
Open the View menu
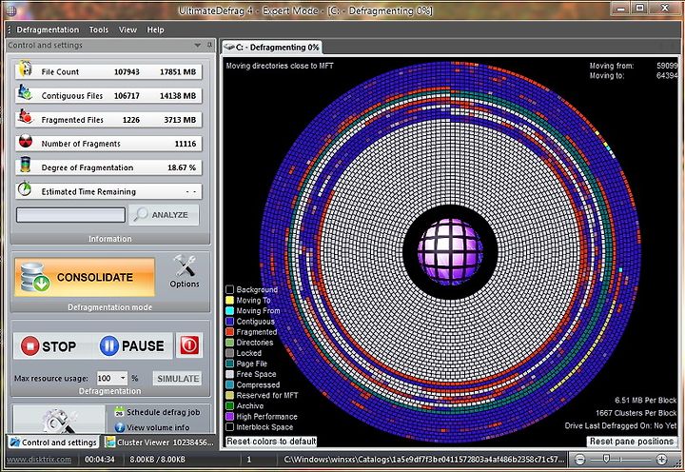pos(127,29)
